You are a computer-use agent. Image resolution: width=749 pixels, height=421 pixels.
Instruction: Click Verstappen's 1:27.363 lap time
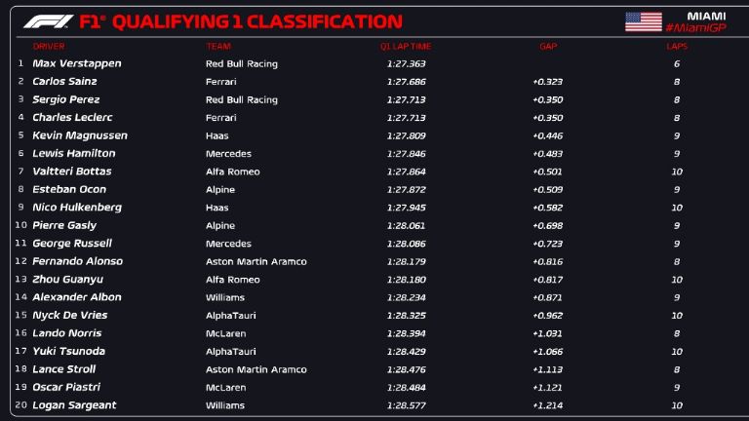405,63
